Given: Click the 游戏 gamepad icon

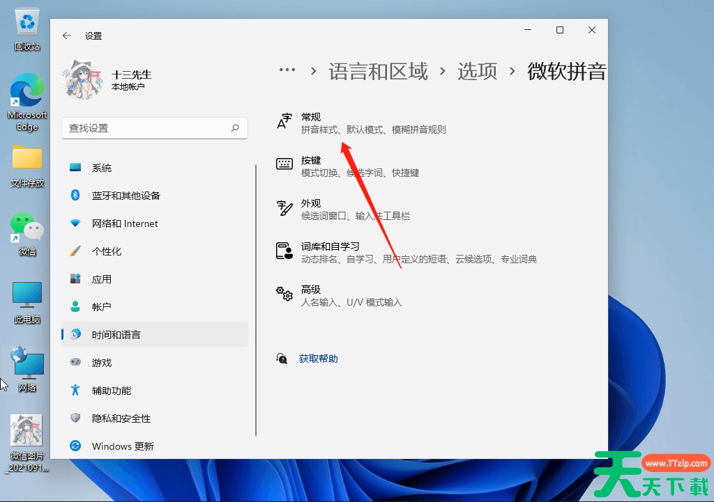Looking at the screenshot, I should pyautogui.click(x=75, y=362).
